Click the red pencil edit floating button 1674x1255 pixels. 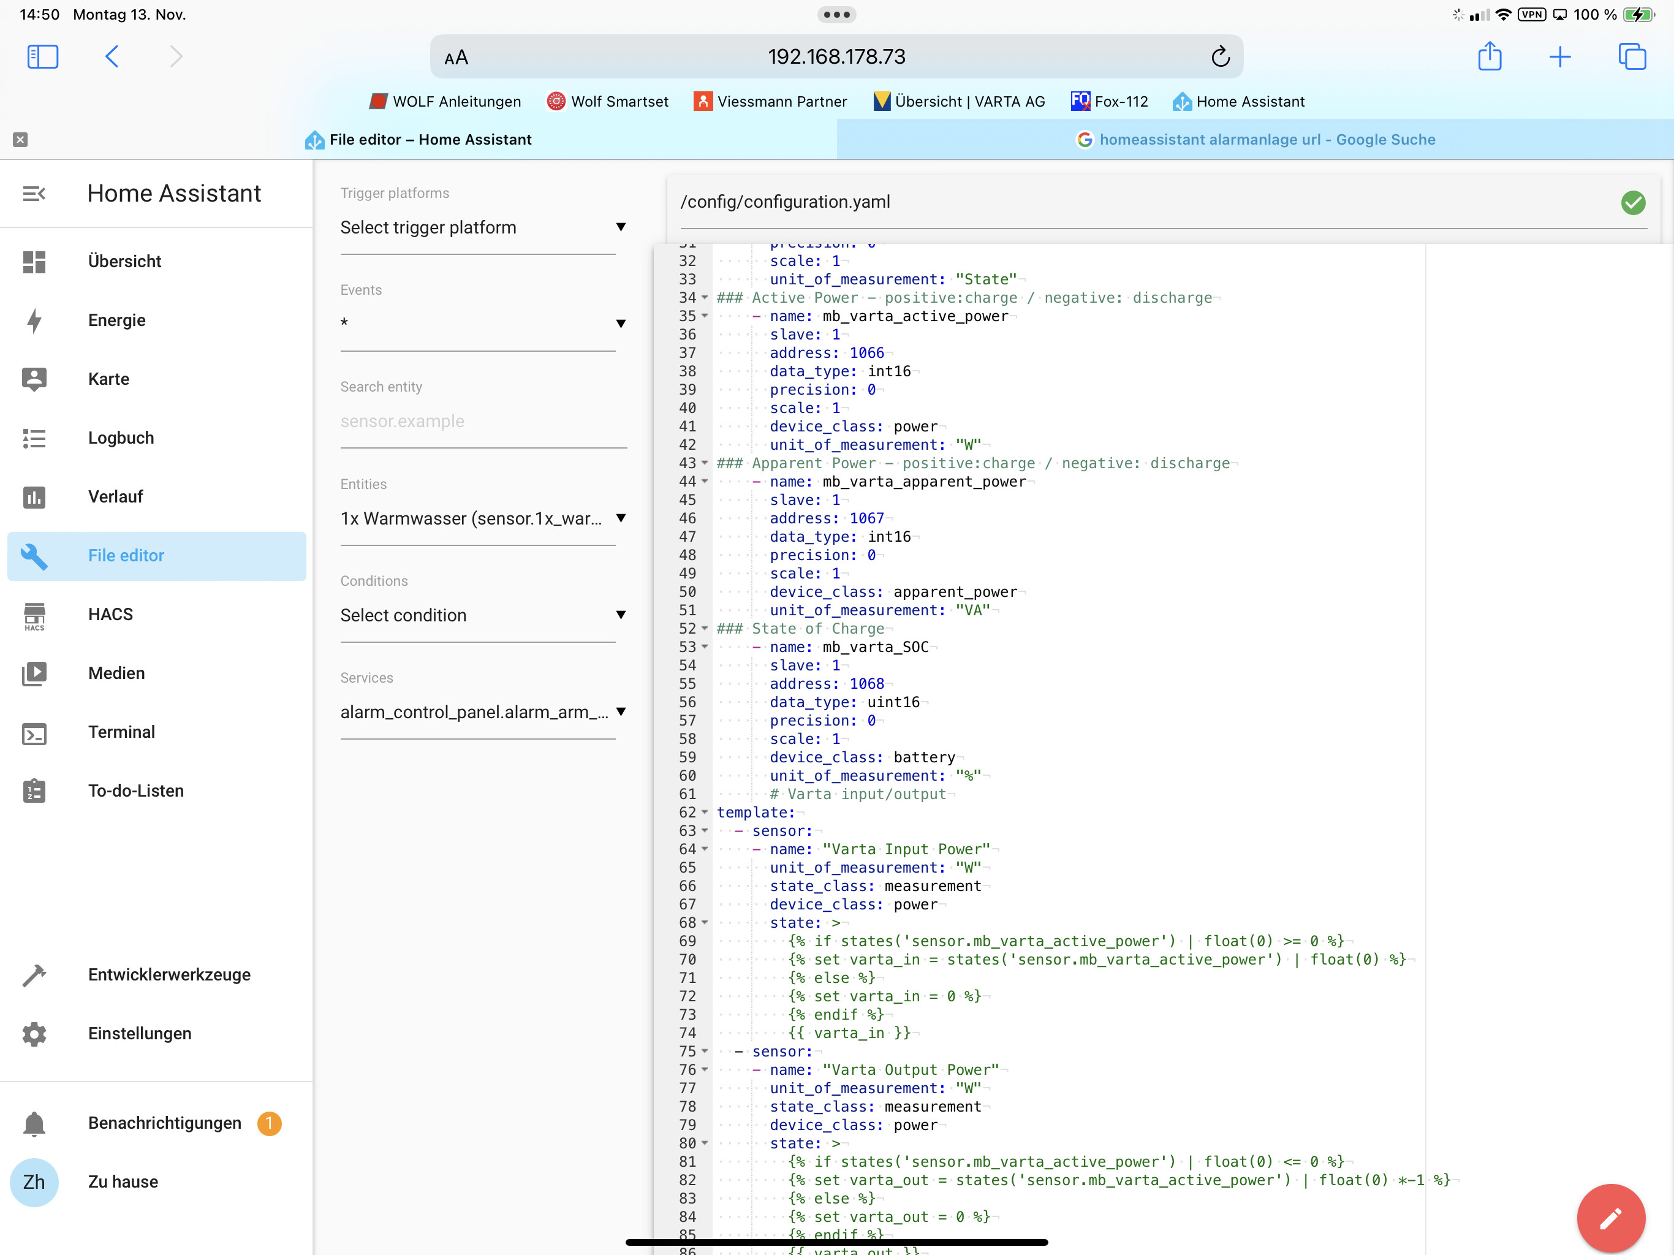point(1610,1217)
